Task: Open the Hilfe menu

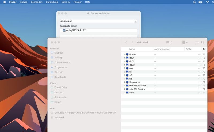Action: (87, 2)
